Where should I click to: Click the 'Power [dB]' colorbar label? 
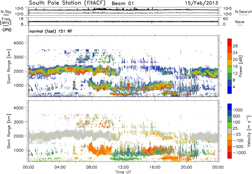coord(241,66)
